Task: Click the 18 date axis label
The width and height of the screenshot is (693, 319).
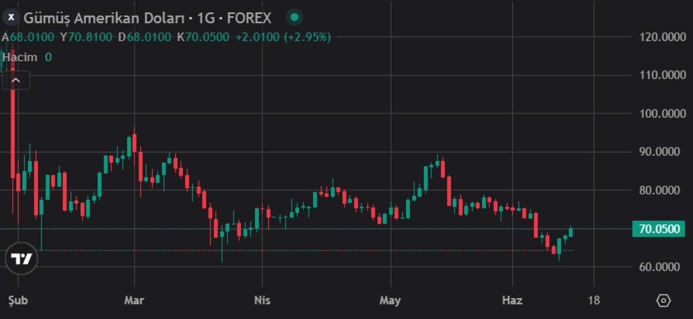Action: click(x=594, y=301)
